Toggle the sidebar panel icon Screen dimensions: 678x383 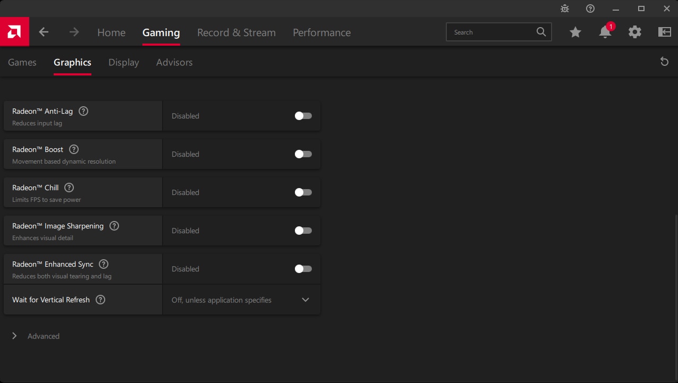tap(665, 32)
